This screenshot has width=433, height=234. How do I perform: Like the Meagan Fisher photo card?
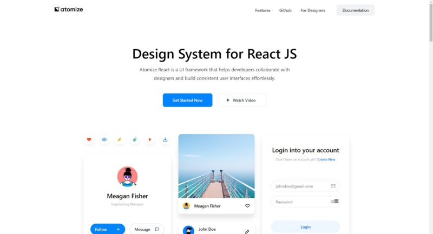247,206
